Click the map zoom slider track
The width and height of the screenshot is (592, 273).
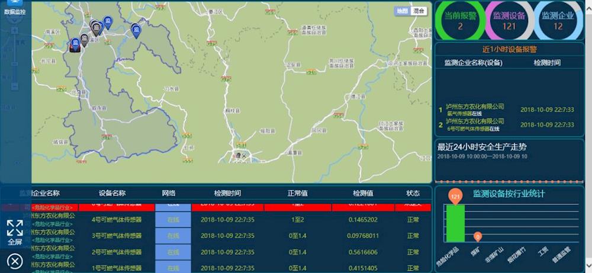[x=14, y=59]
